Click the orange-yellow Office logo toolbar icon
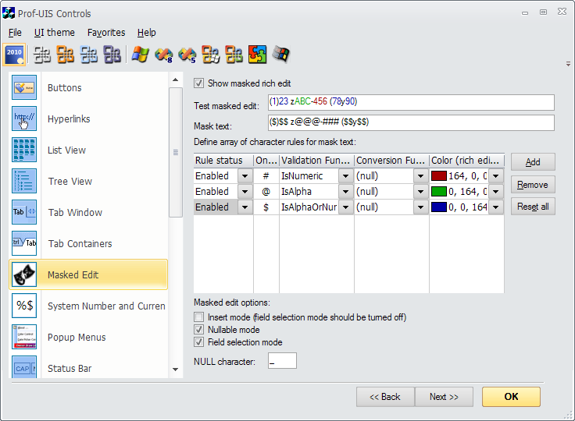Image resolution: width=575 pixels, height=421 pixels. tap(234, 55)
